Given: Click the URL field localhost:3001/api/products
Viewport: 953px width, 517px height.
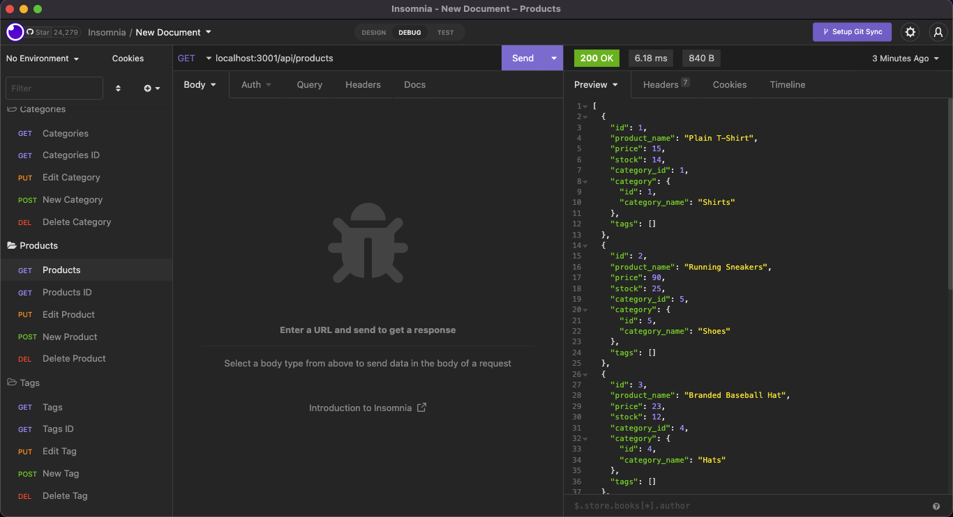Looking at the screenshot, I should 356,59.
